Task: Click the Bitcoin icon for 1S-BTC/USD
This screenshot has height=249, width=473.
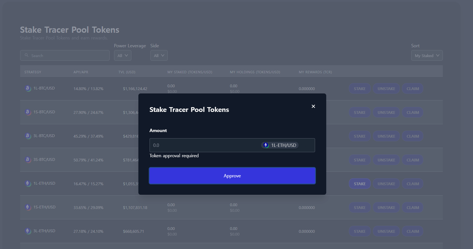Action: [x=28, y=112]
